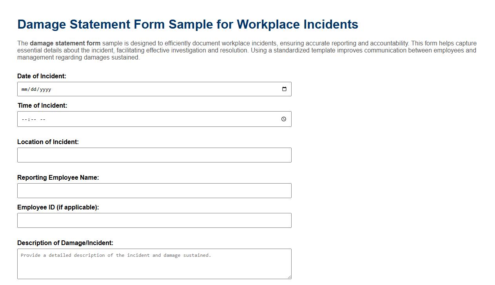Click the Employee ID (if applicable) label
Viewport: 495px width, 285px height.
tap(58, 207)
